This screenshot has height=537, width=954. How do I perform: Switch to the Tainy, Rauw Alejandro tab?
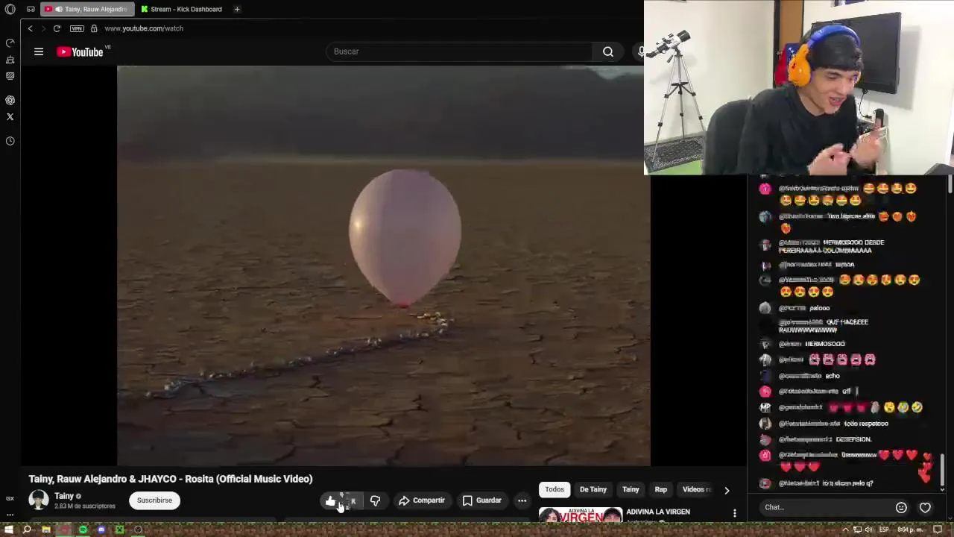(88, 9)
